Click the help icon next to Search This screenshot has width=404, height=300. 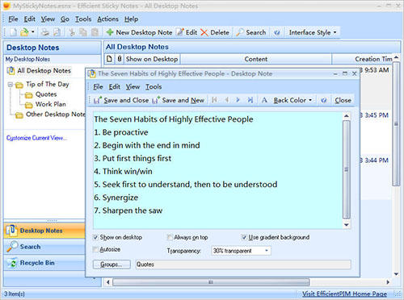[x=277, y=33]
